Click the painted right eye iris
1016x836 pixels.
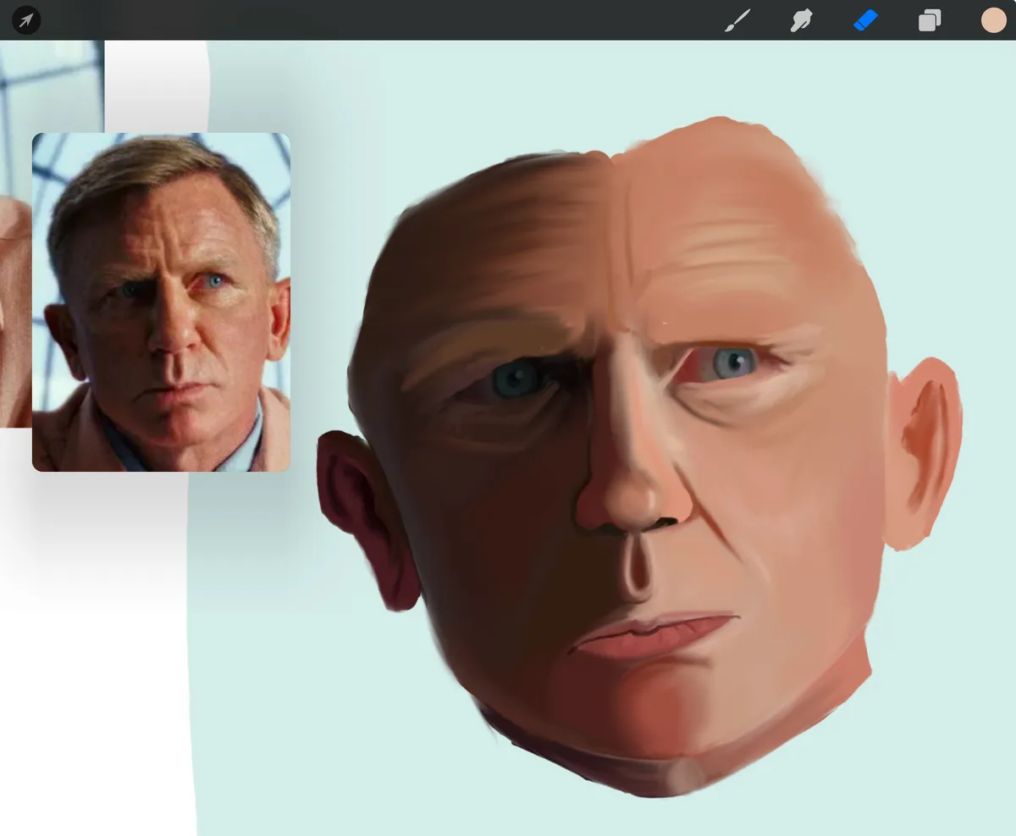pos(733,362)
